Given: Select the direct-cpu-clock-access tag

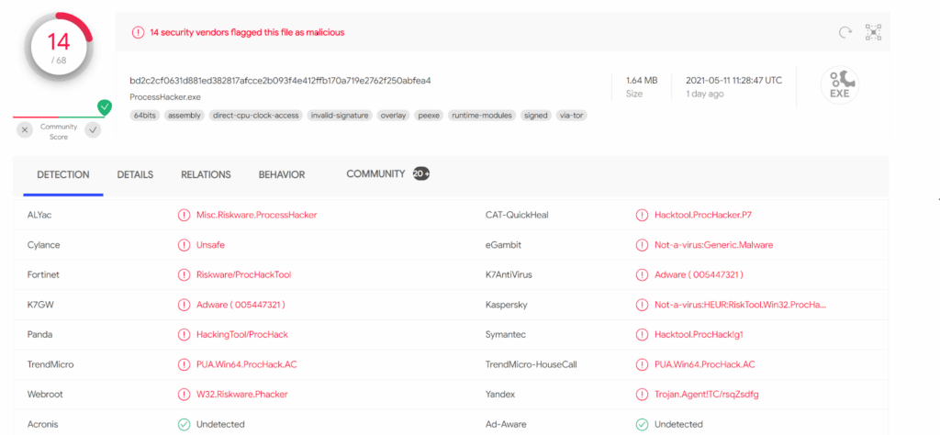Looking at the screenshot, I should 256,116.
